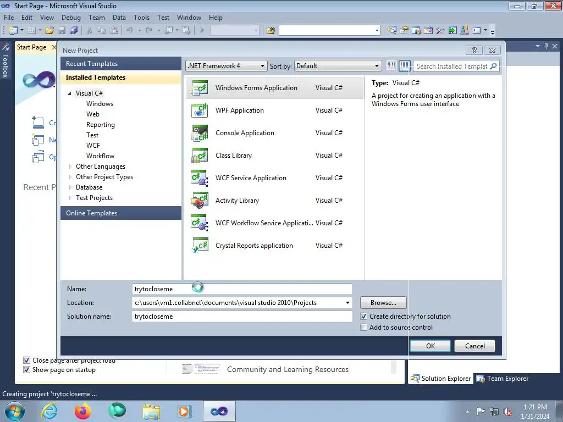Viewport: 563px width, 422px height.
Task: Expand the Test Projects tree node
Action: click(x=70, y=198)
